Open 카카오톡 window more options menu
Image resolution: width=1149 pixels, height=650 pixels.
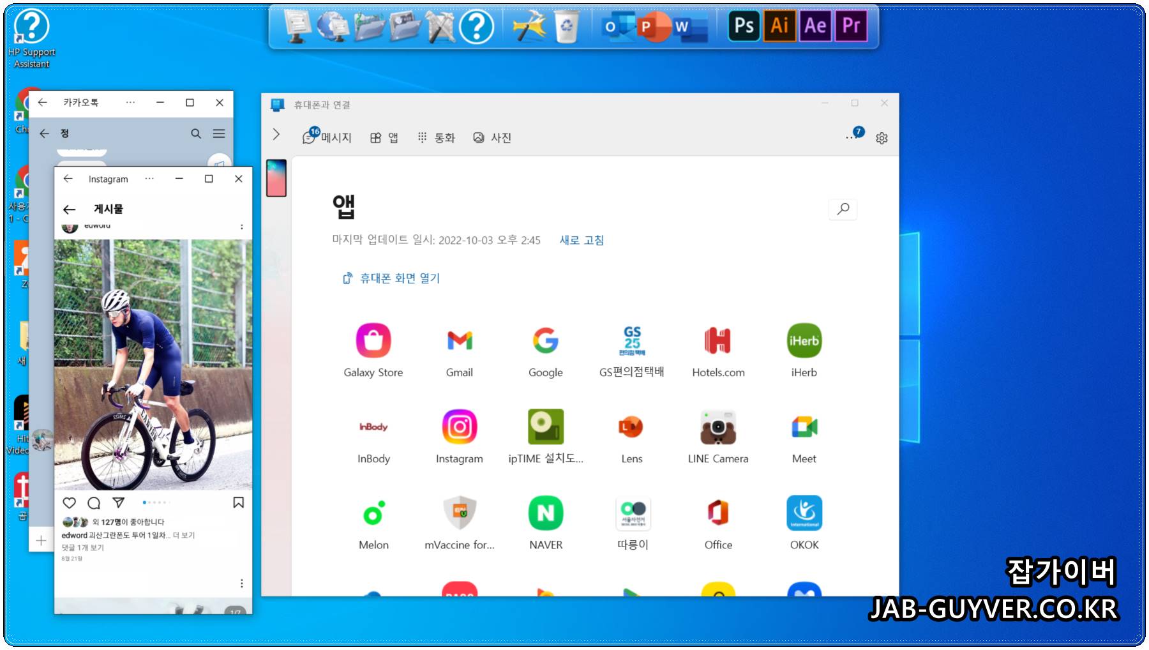tap(130, 102)
